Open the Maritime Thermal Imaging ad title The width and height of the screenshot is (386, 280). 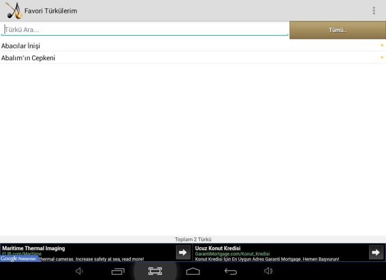click(34, 249)
